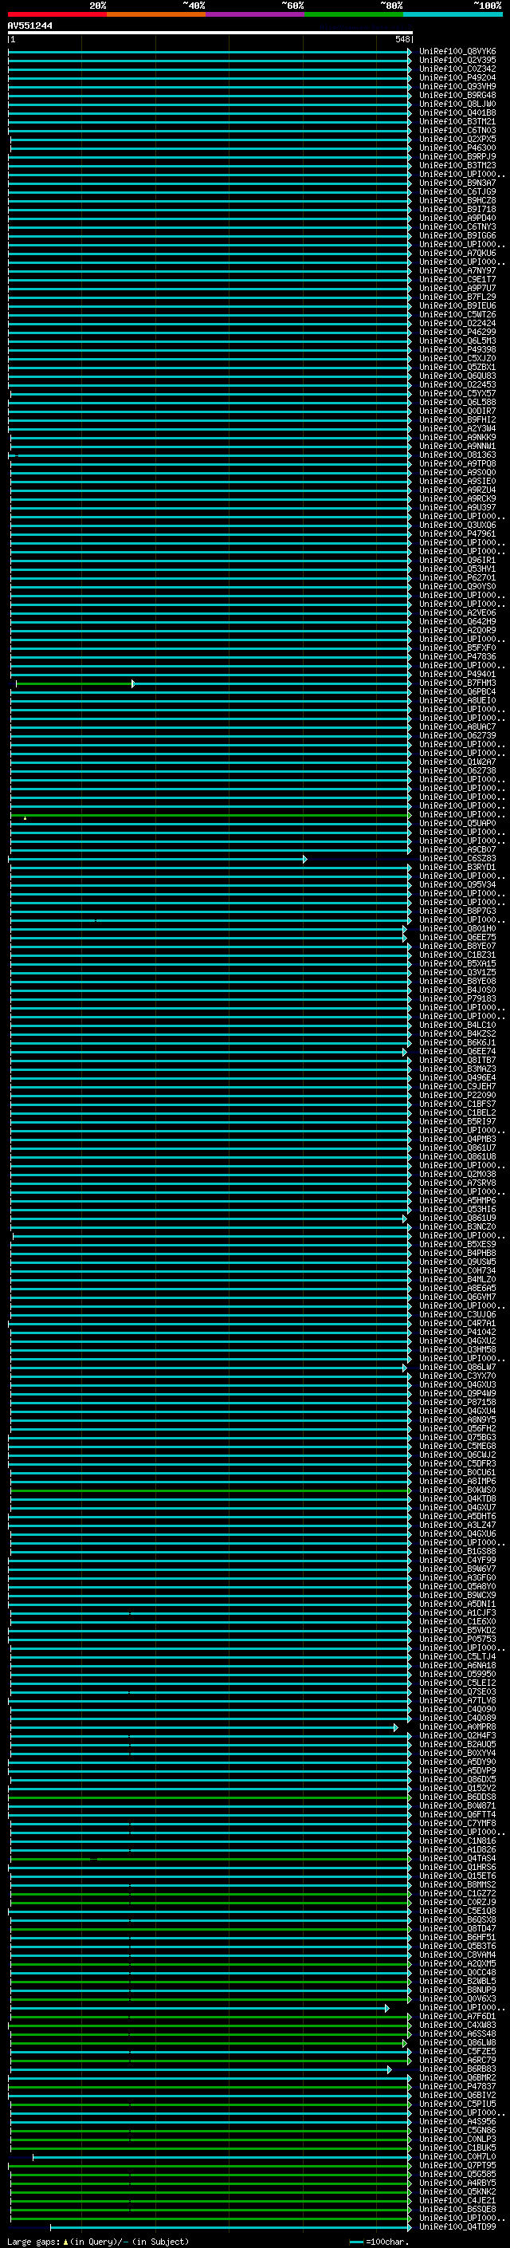Select label UniRef100_Q6L5M3
Image resolution: width=510 pixels, height=2248 pixels.
(x=457, y=341)
